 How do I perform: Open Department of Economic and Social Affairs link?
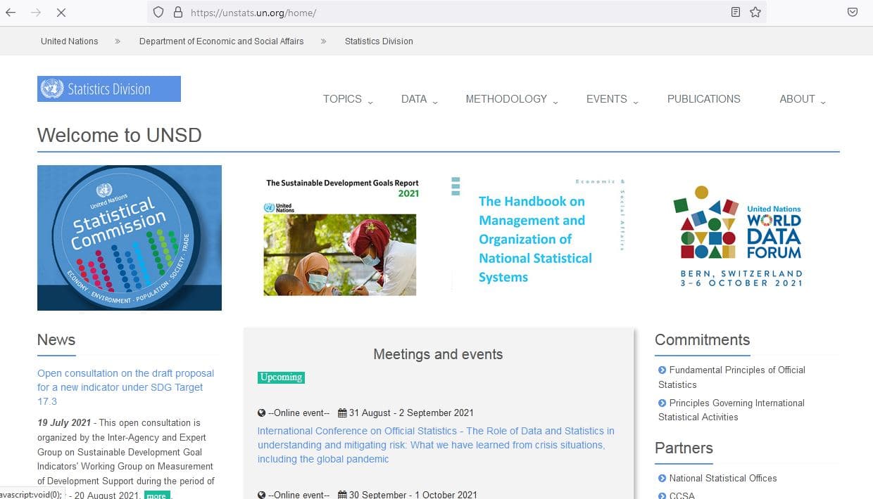point(222,41)
